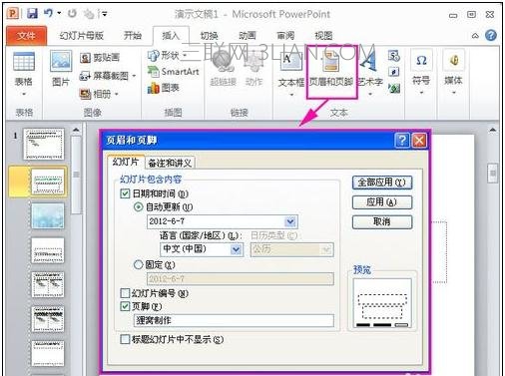Screen dimensions: 505x376
Task: Insert a 图表 chart
Action: 164,88
